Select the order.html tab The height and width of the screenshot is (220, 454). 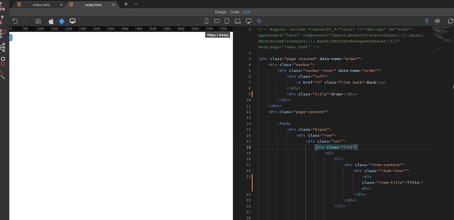coord(93,4)
